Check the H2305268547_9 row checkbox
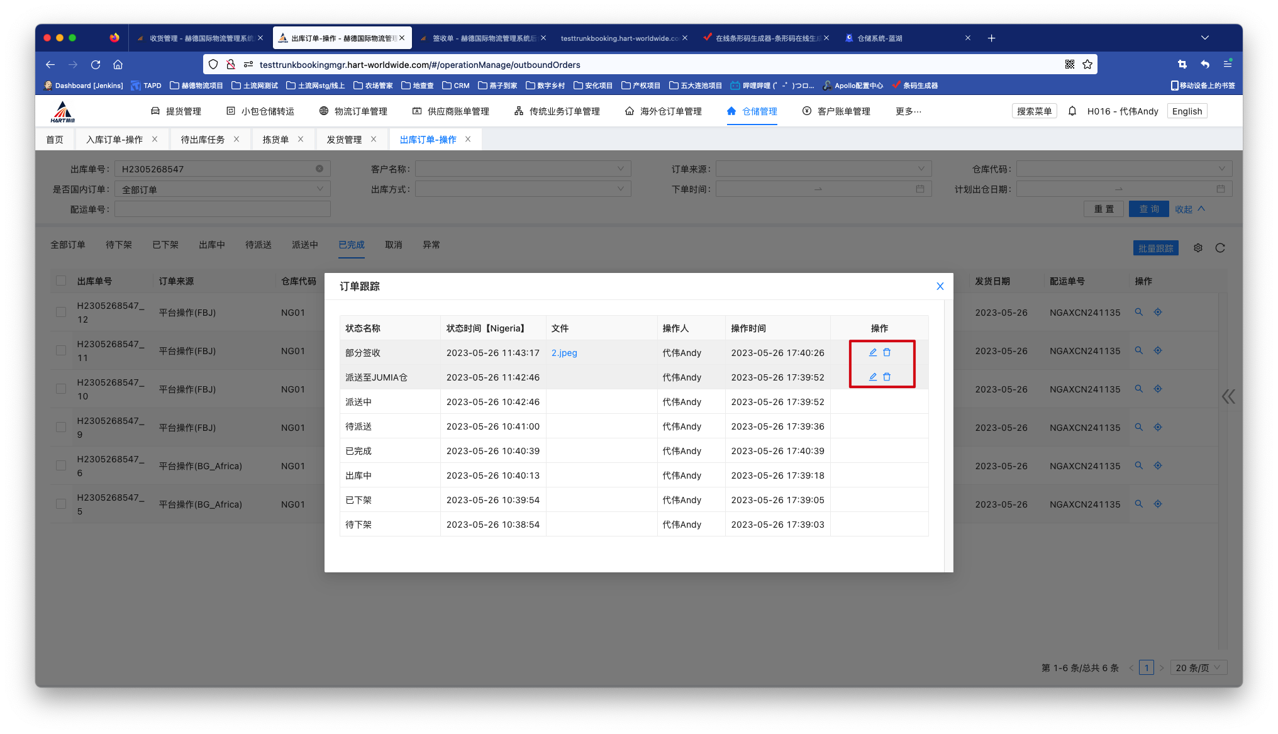1278x734 pixels. click(61, 427)
